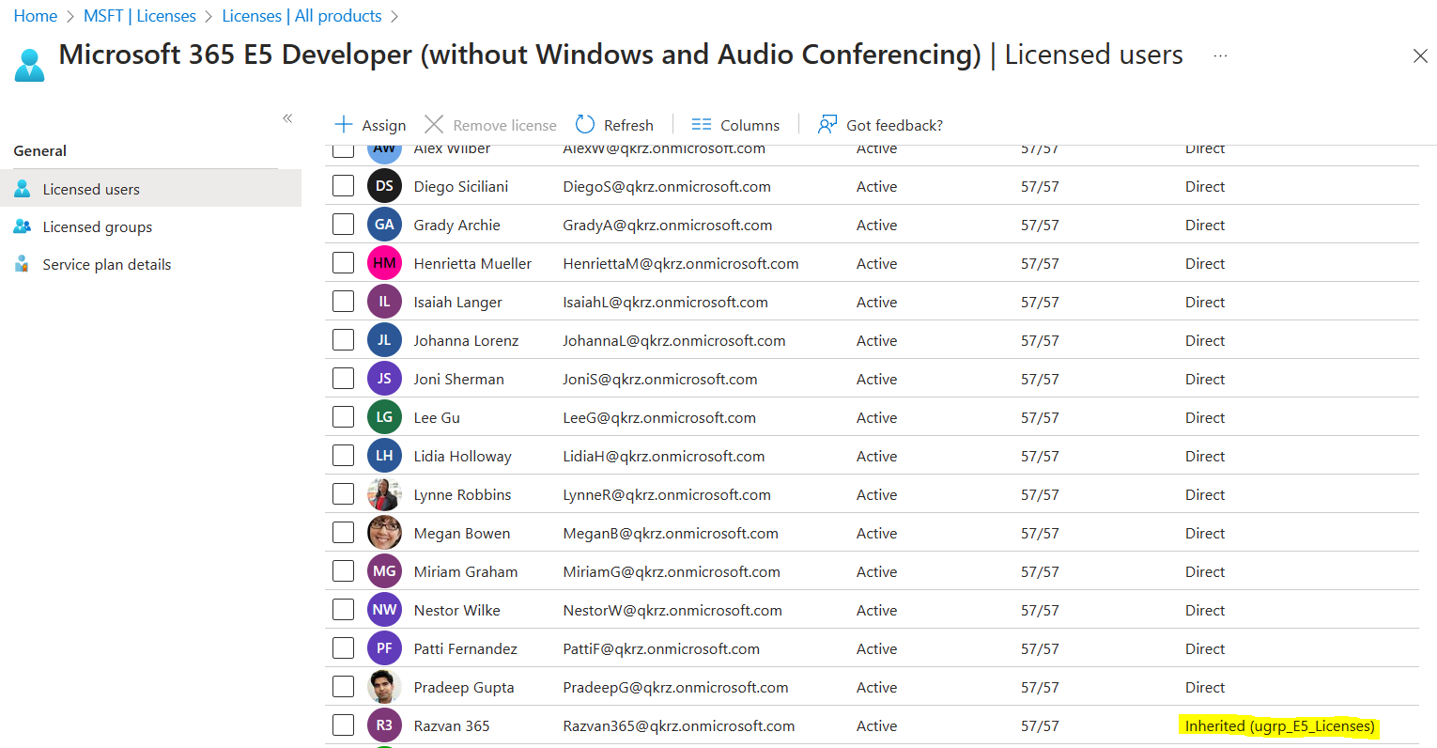Click email JoniS@qkrz.onmicrosoft.com
The image size is (1437, 748).
tap(660, 379)
